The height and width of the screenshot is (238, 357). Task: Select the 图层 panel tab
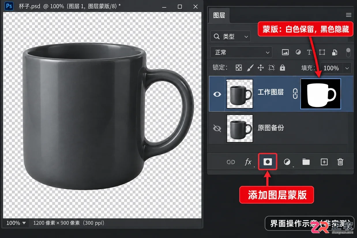click(x=219, y=15)
